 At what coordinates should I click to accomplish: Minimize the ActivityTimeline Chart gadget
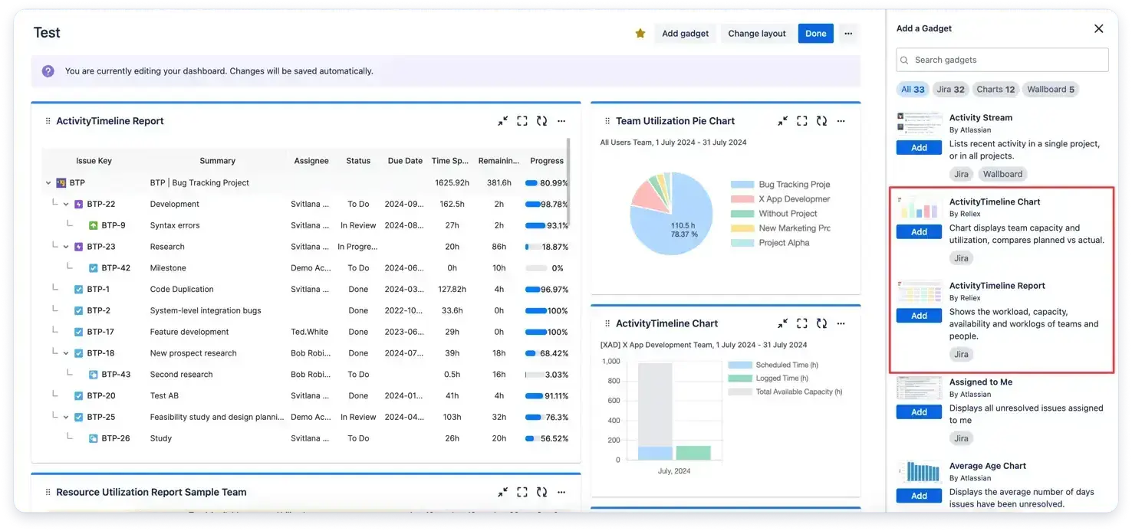tap(783, 323)
